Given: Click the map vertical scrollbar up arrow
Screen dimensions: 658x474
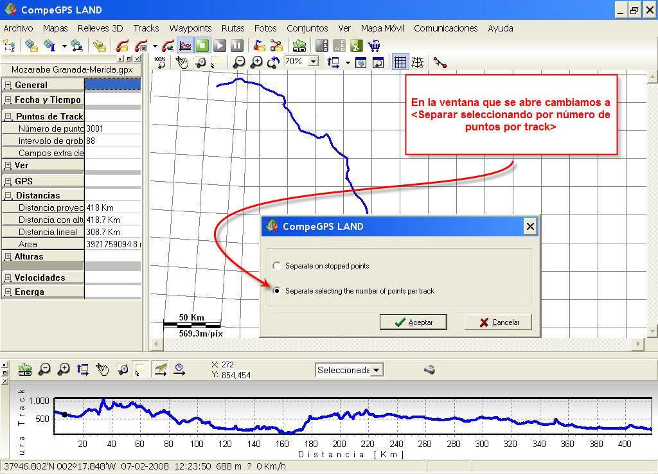Looking at the screenshot, I should [652, 77].
